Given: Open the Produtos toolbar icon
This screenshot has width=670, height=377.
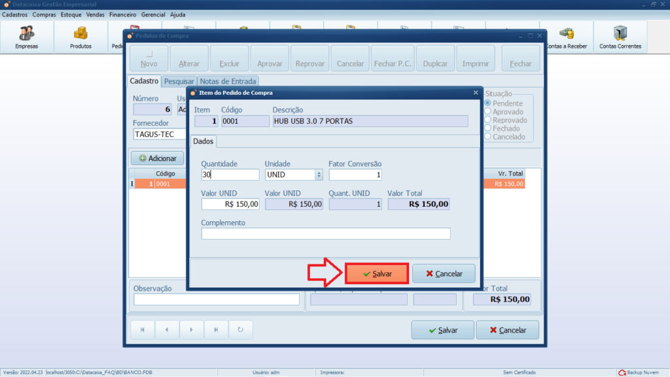Looking at the screenshot, I should click(x=80, y=37).
